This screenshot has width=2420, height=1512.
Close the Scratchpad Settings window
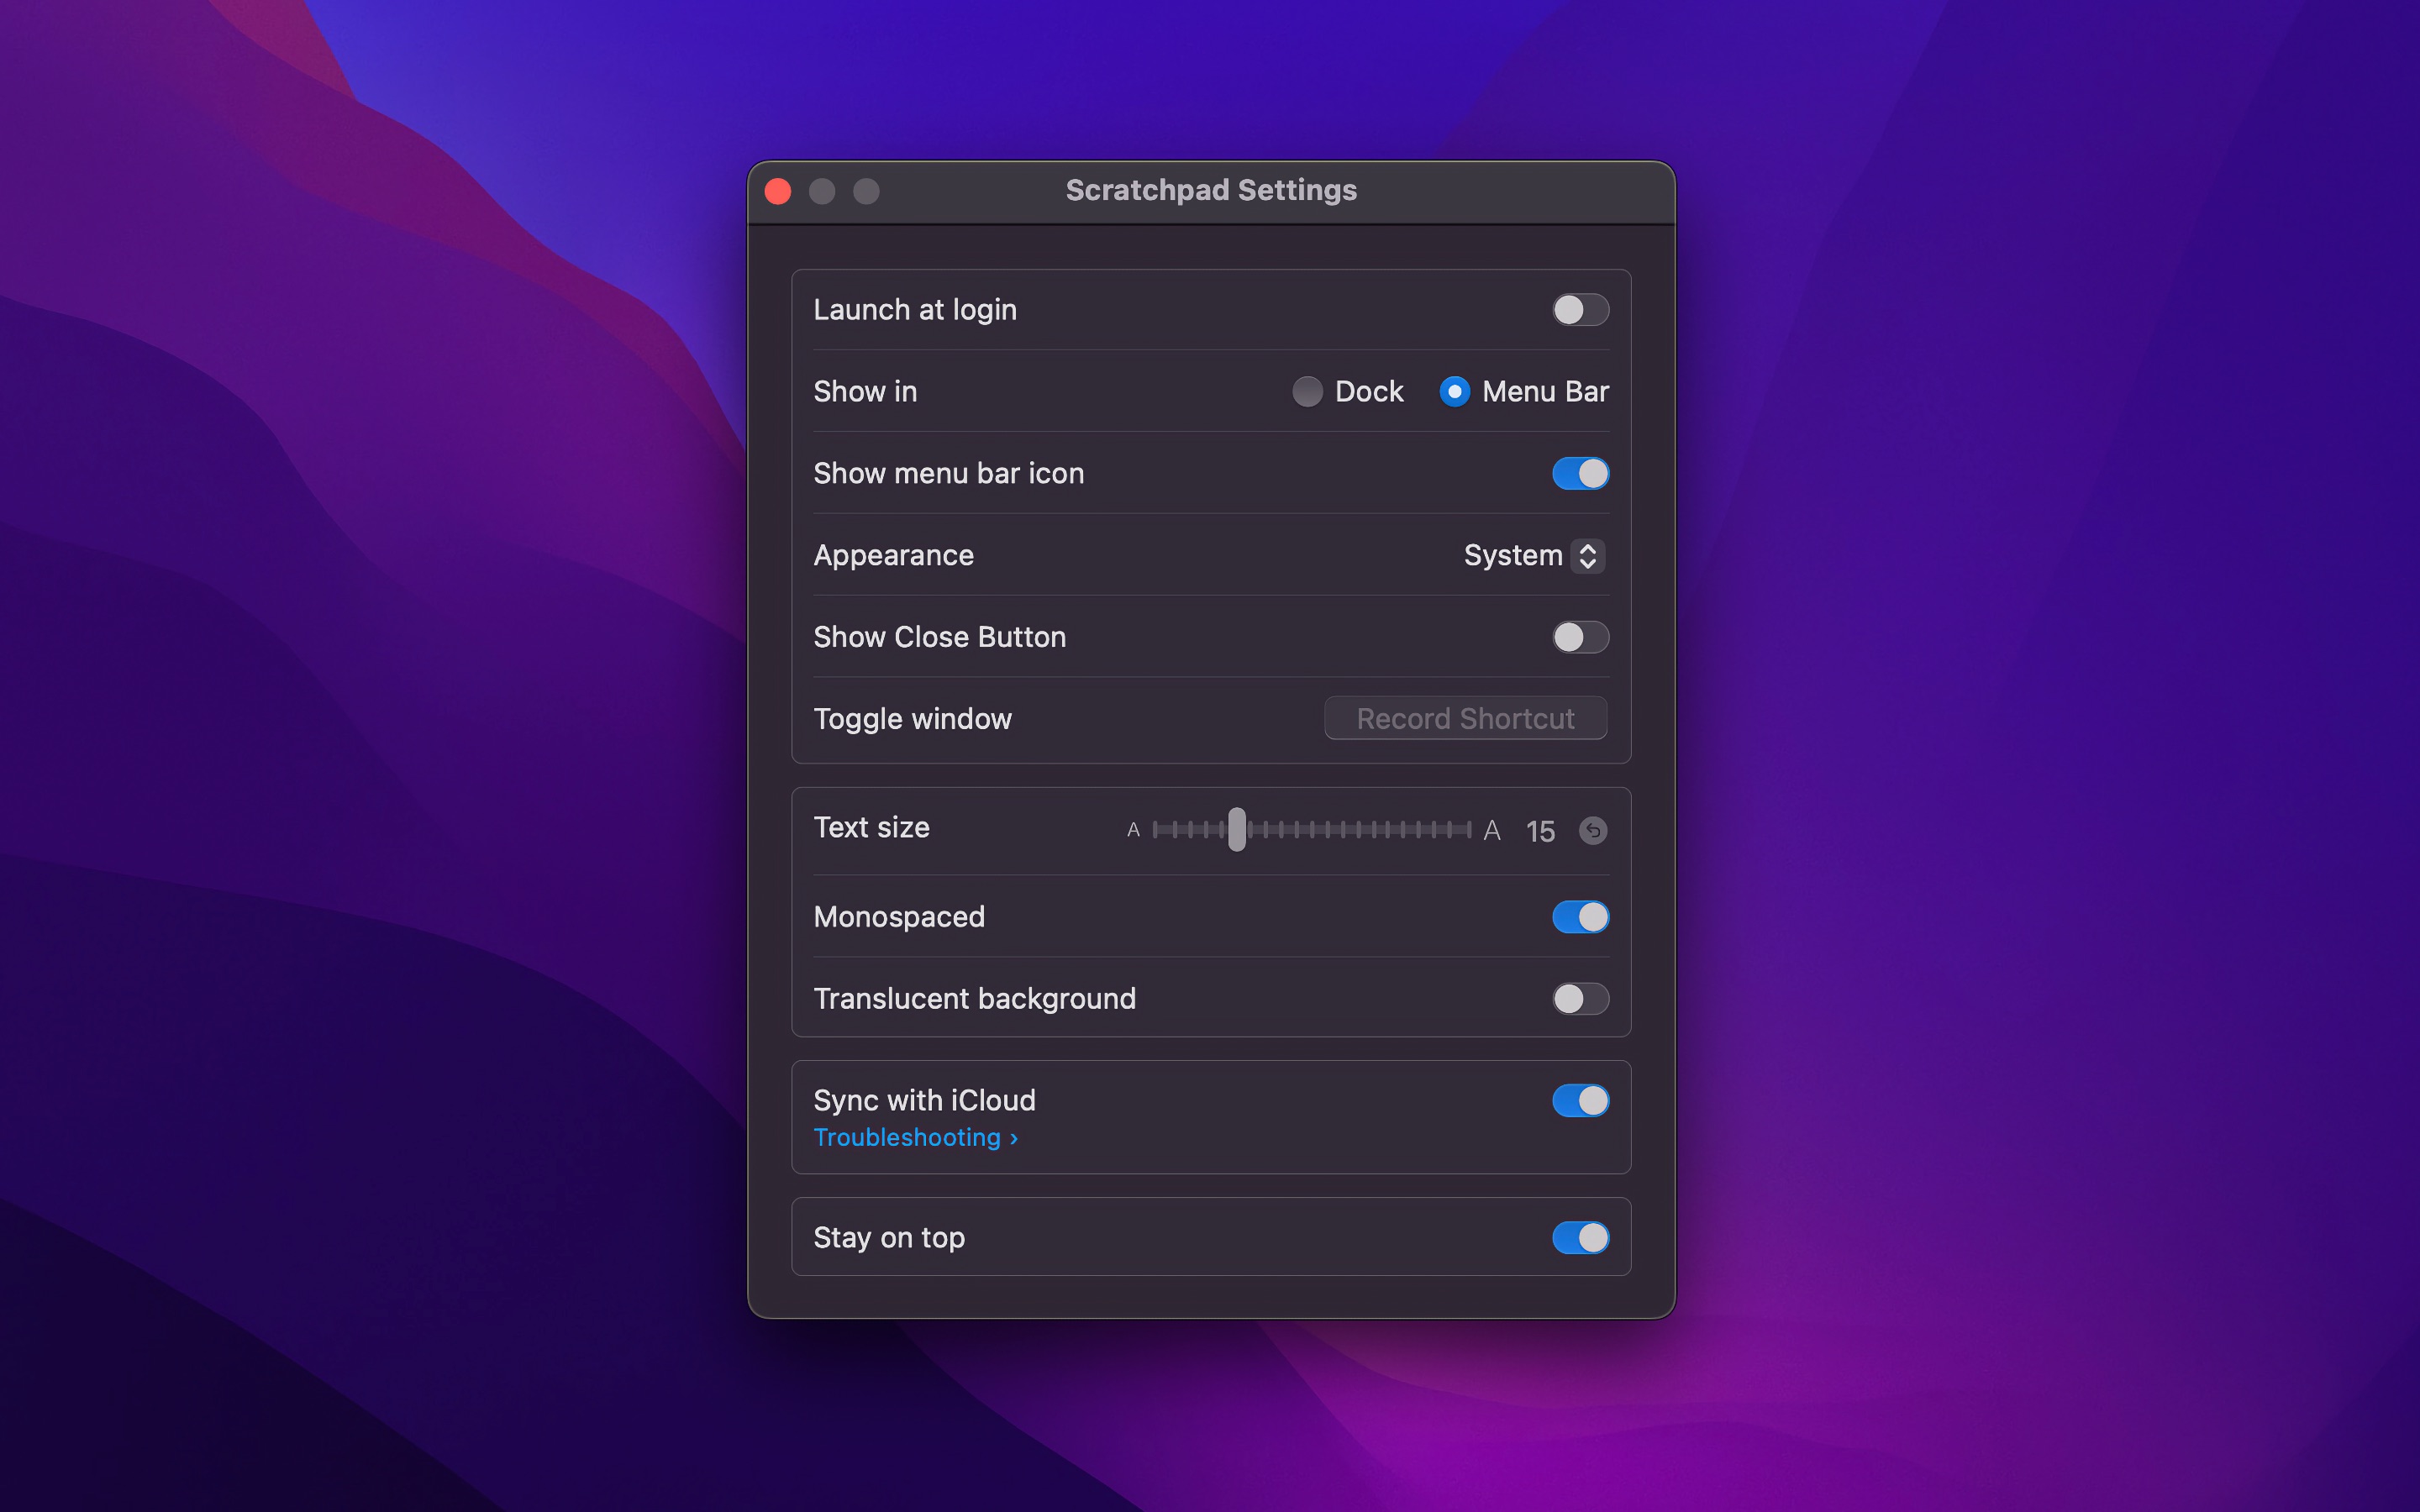[x=778, y=191]
